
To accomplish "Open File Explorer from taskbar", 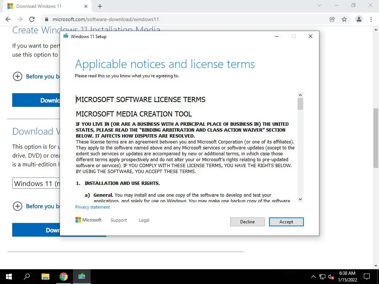I will 45,277.
